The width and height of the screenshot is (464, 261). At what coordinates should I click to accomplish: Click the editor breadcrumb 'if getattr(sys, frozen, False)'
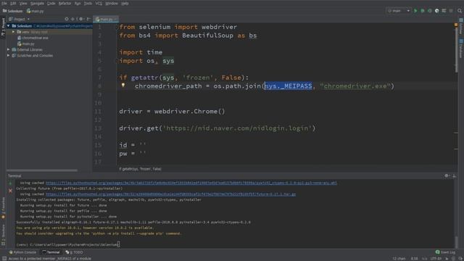click(140, 169)
